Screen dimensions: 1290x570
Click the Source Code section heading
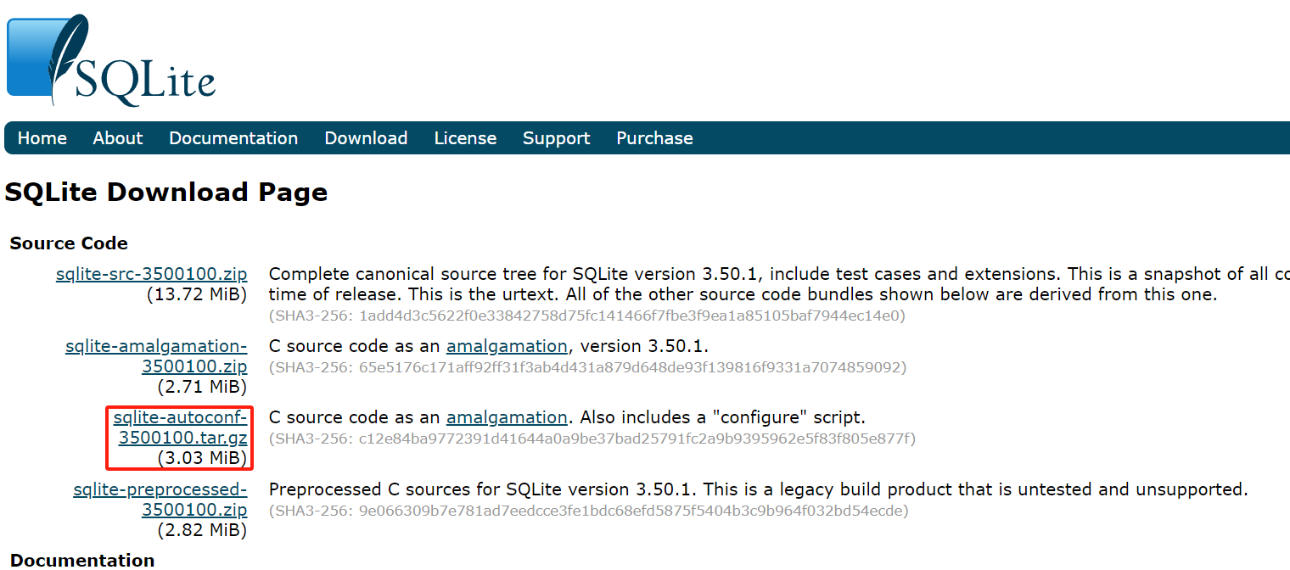(x=68, y=243)
